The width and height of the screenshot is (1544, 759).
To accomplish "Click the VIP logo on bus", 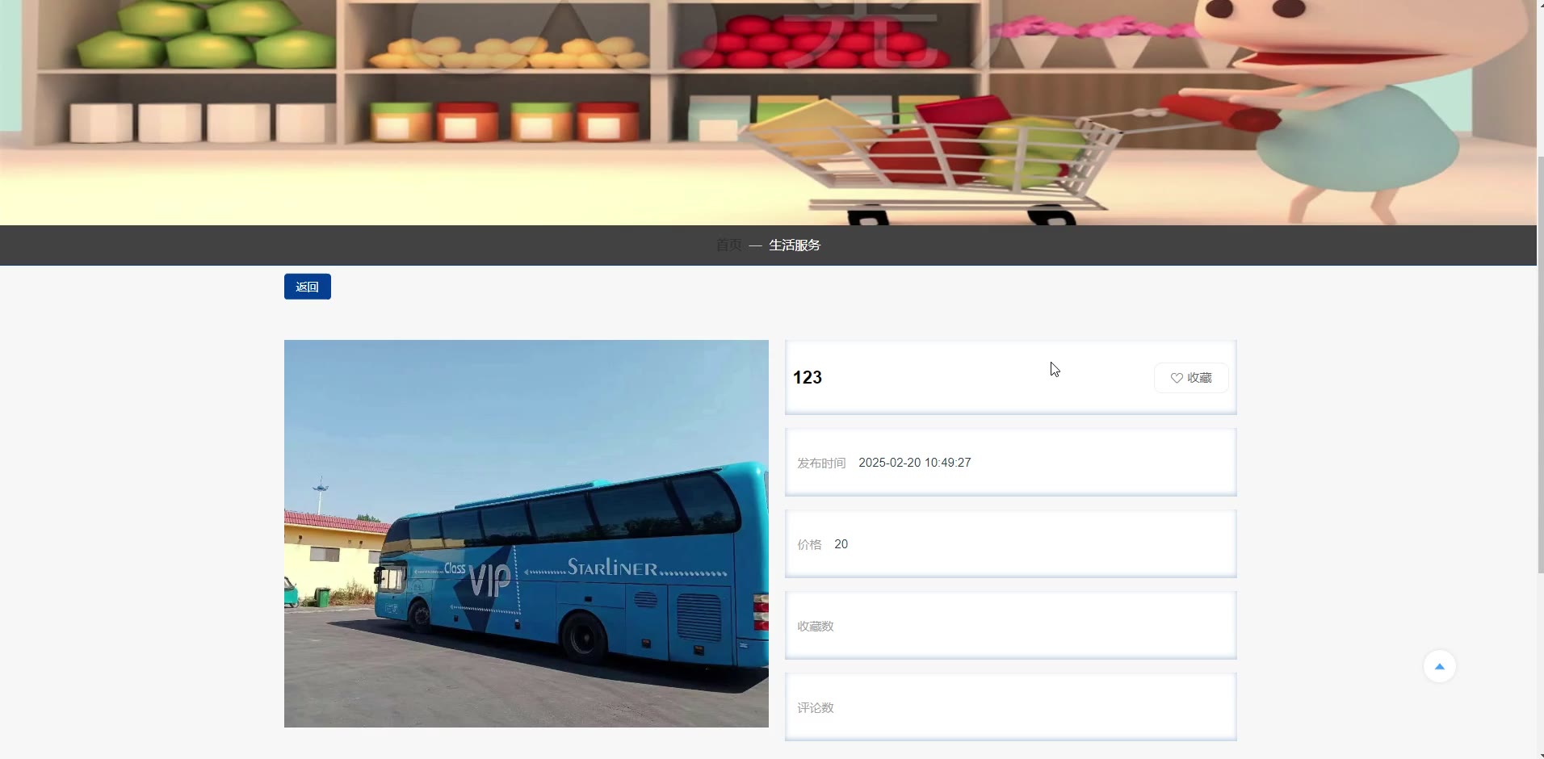I will [489, 580].
